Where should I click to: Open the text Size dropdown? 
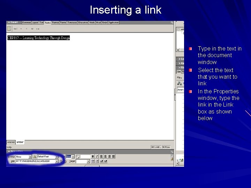(70, 157)
